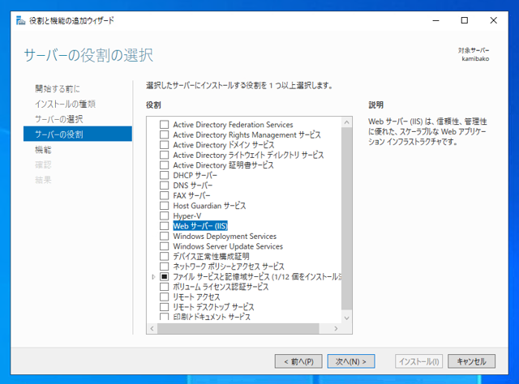The image size is (519, 384).
Task: Click the キャンセル button
Action: tap(472, 361)
